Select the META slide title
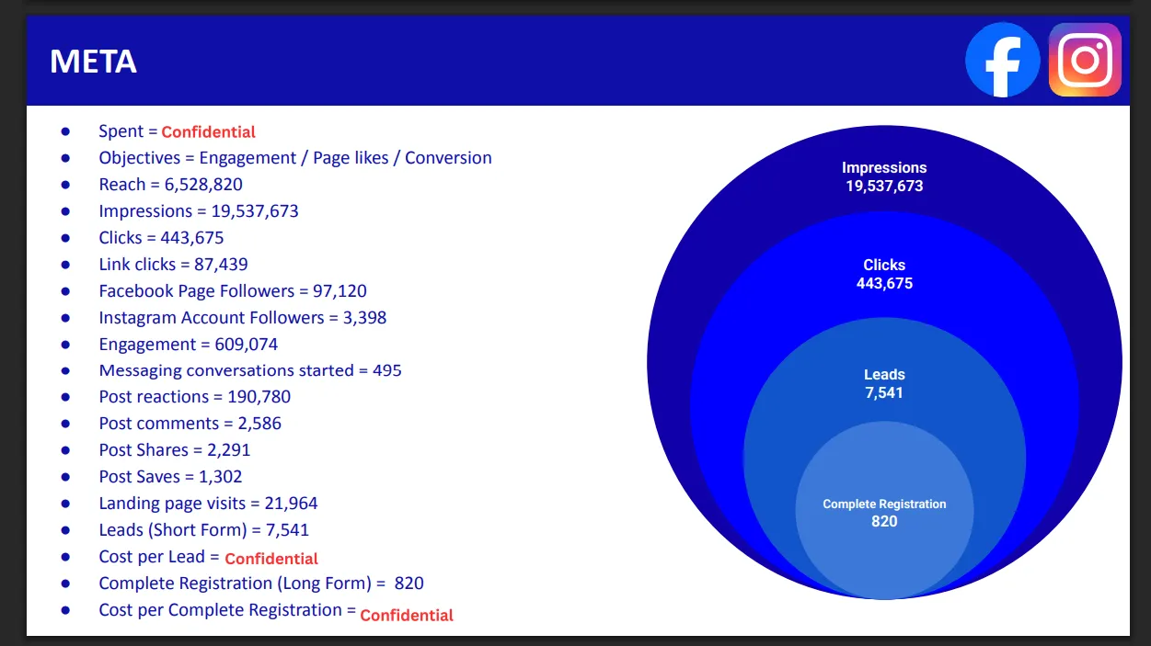This screenshot has width=1151, height=646. tap(93, 62)
